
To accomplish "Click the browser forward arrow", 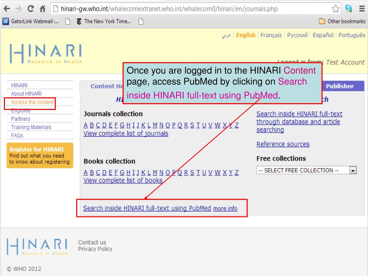I will (18, 9).
